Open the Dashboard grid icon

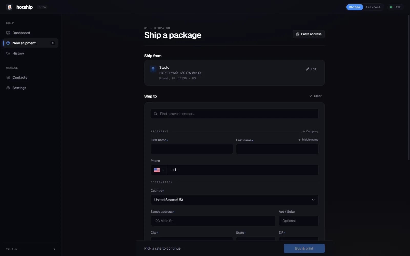point(8,33)
